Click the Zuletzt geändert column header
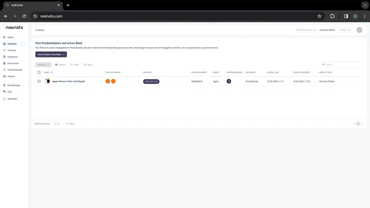 coord(302,73)
